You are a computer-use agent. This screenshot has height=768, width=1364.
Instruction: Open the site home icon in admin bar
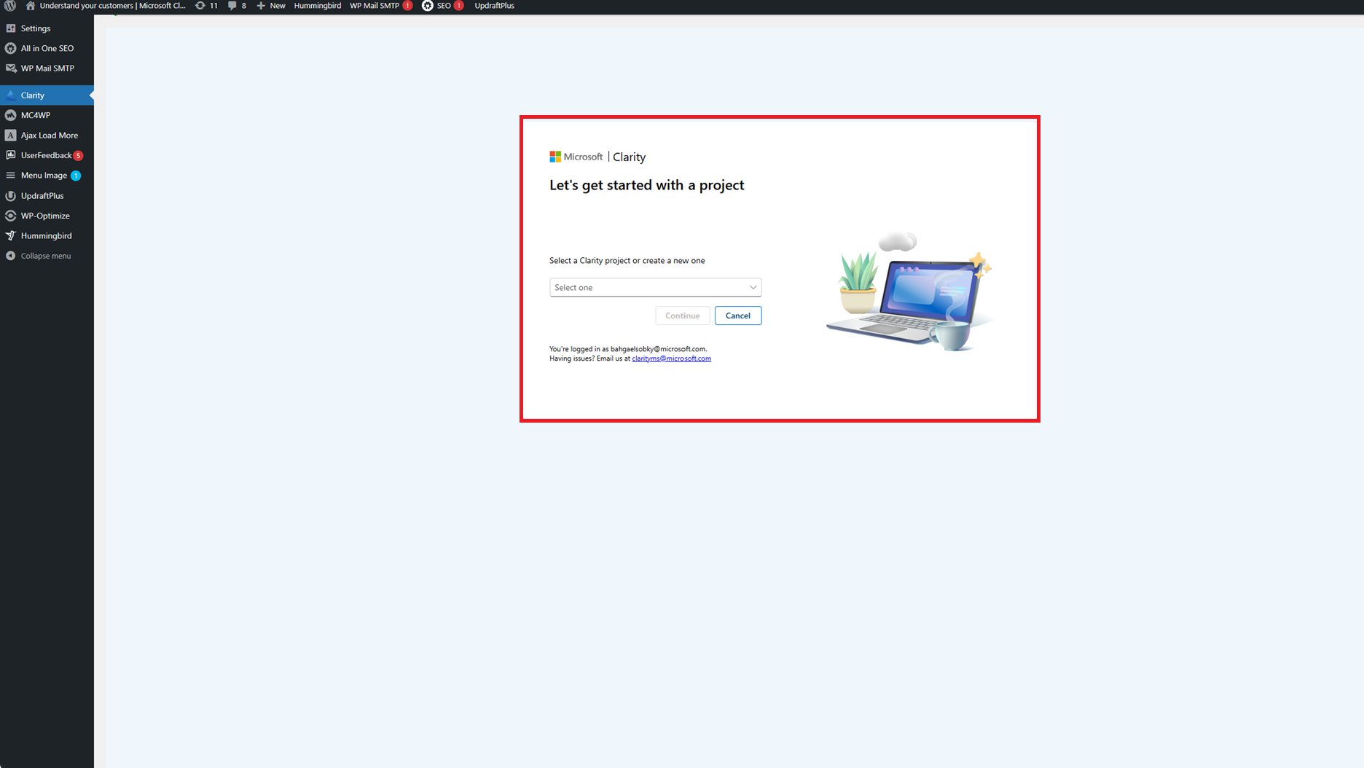point(31,5)
